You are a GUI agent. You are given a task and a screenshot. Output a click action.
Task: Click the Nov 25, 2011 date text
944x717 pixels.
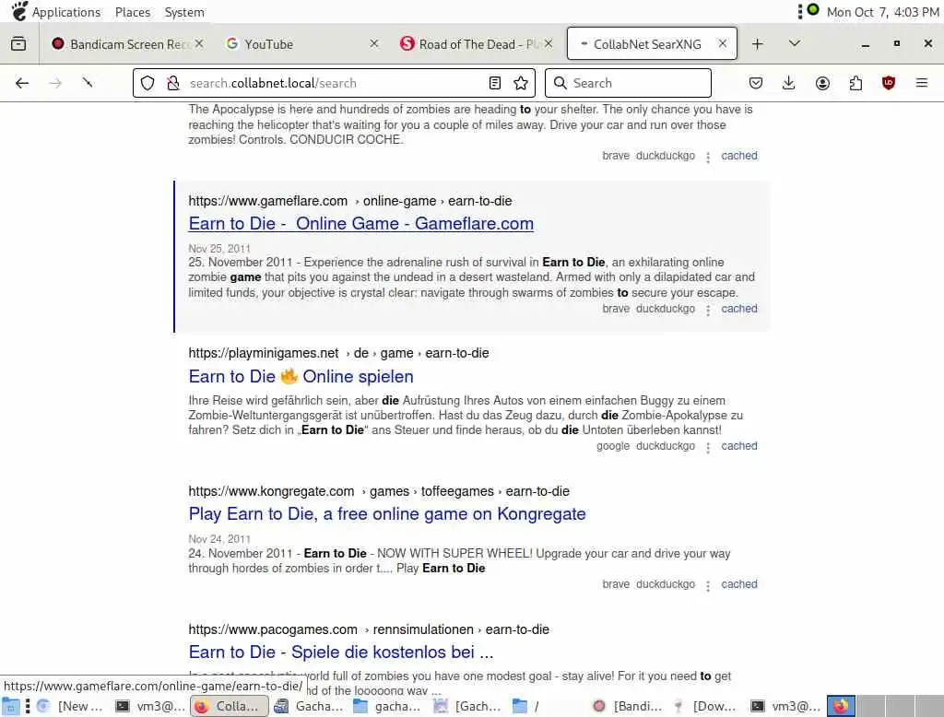[219, 249]
